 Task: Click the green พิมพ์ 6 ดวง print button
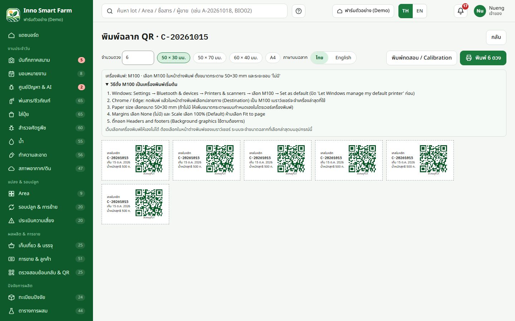pyautogui.click(x=483, y=58)
